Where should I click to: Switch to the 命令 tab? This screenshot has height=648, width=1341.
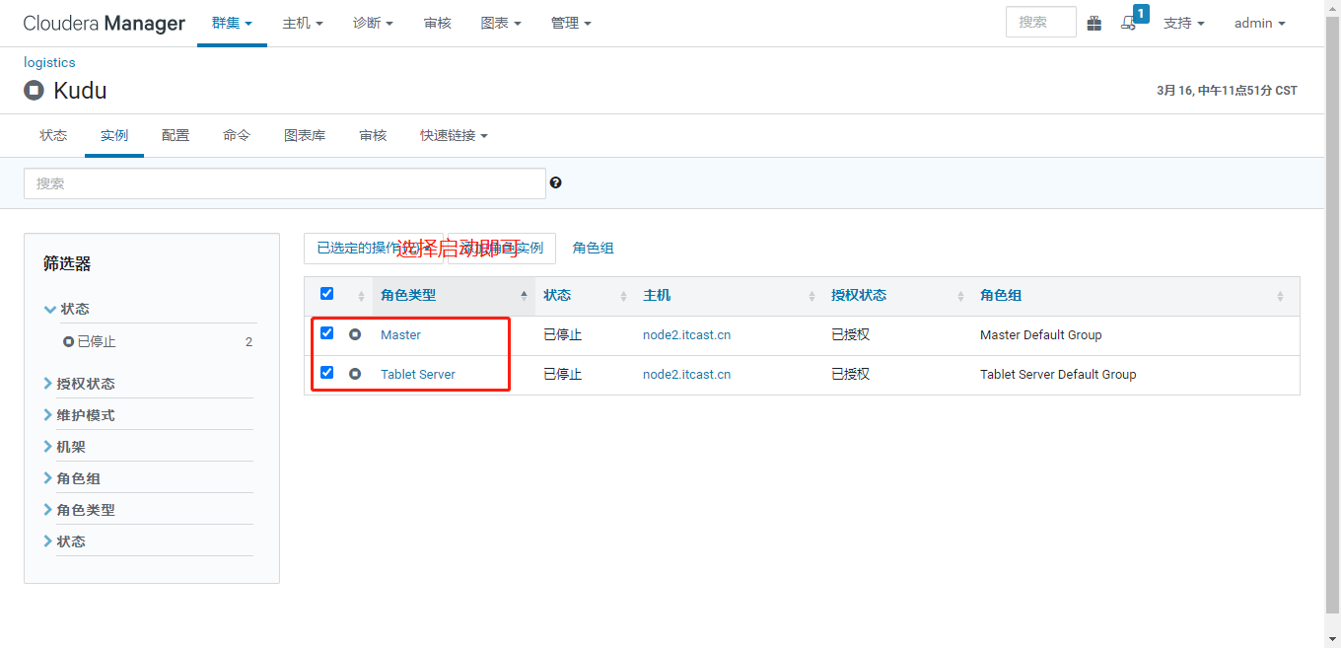pos(237,135)
